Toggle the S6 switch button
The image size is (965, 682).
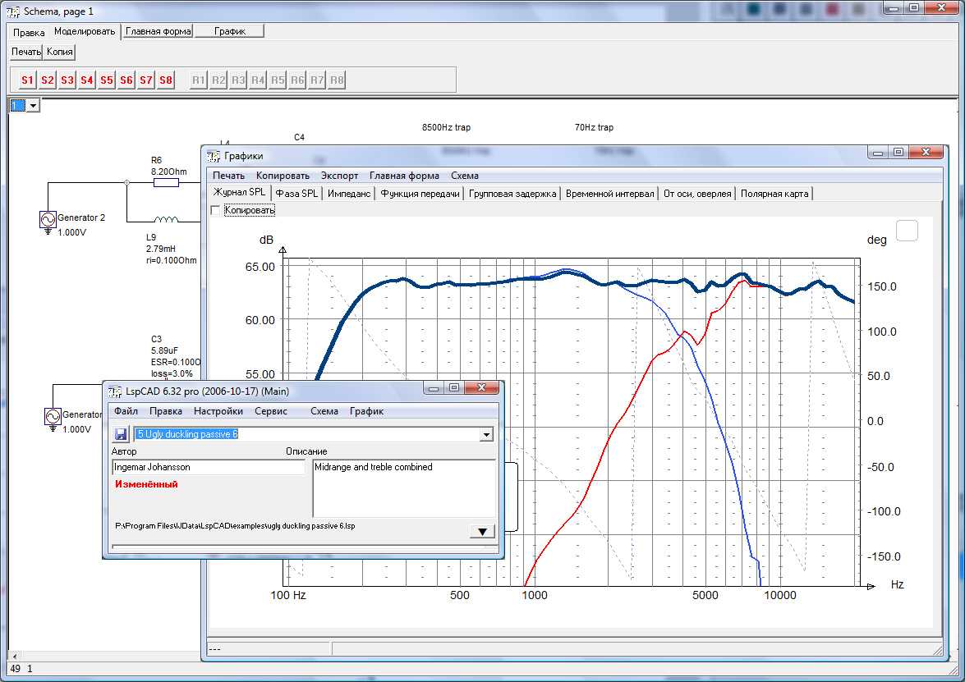coord(126,80)
